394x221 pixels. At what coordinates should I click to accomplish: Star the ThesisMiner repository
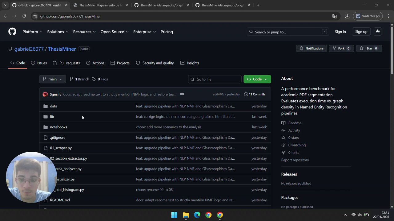click(369, 48)
